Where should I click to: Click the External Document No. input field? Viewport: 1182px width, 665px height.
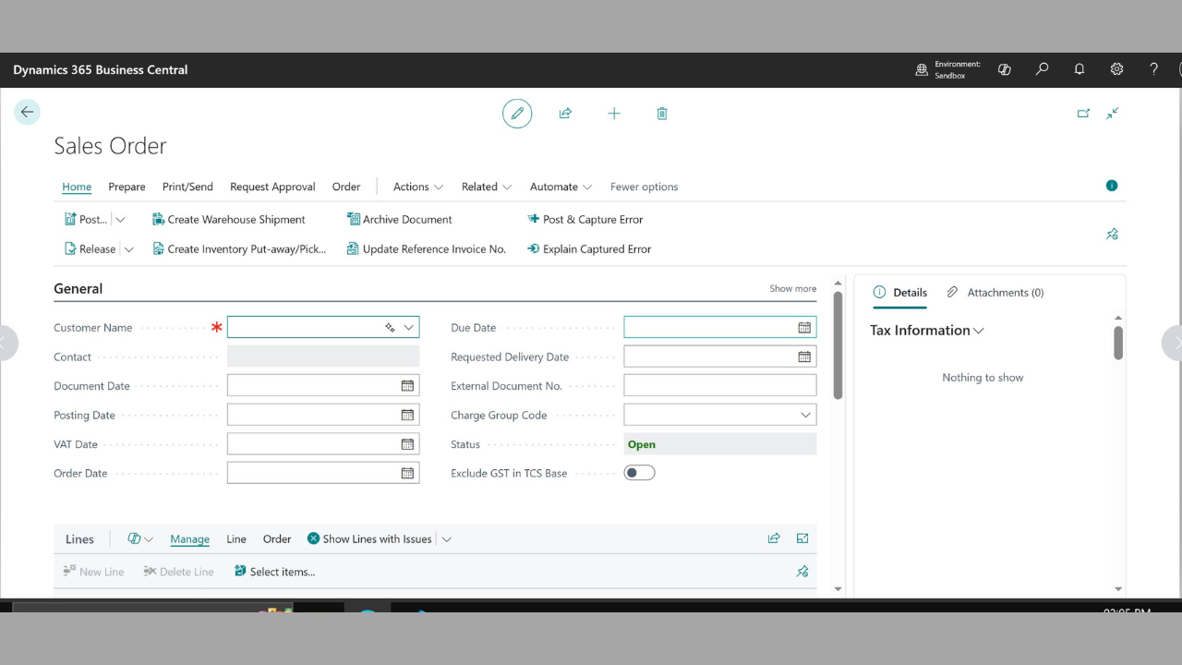click(x=720, y=386)
